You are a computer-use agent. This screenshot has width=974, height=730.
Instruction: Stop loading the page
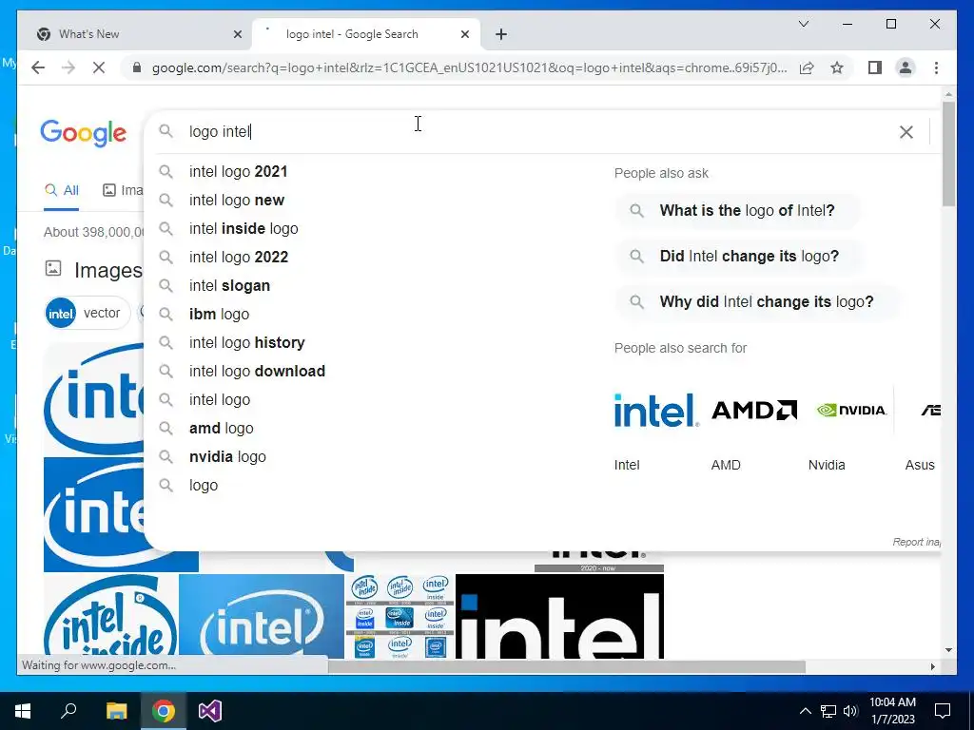coord(99,67)
